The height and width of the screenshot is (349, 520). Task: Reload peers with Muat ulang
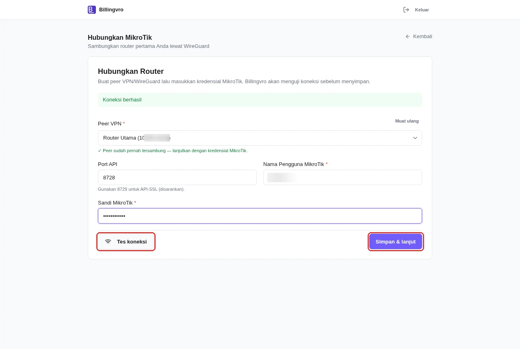coord(407,121)
